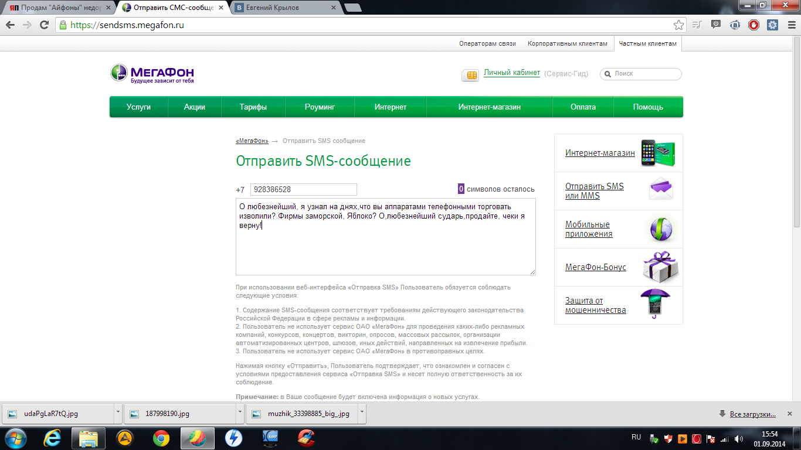801x450 pixels.
Task: Open the Роуминг menu
Action: click(x=320, y=107)
